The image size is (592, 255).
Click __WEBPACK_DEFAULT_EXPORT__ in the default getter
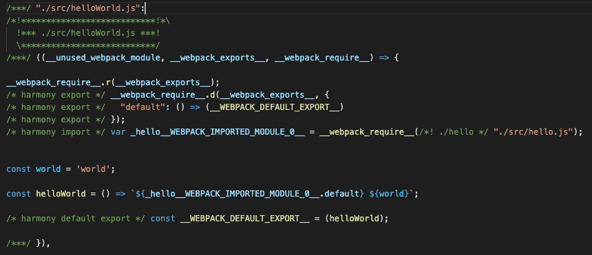pyautogui.click(x=275, y=107)
